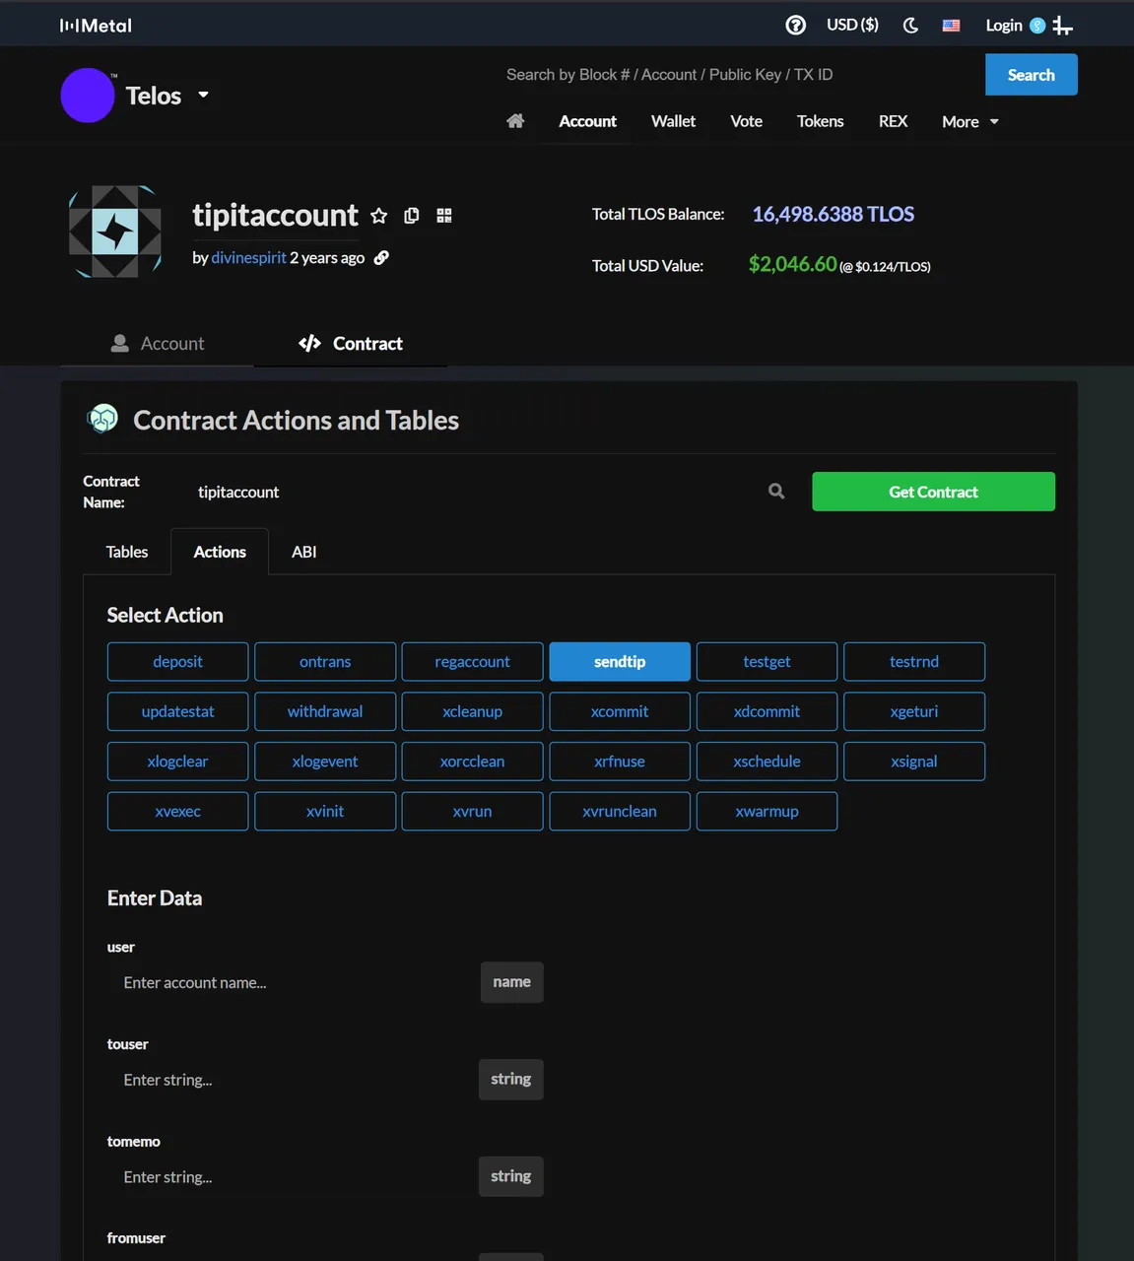Select the xvrunclean action

[620, 812]
